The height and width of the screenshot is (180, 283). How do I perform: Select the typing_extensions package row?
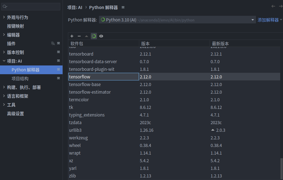pyautogui.click(x=174, y=115)
